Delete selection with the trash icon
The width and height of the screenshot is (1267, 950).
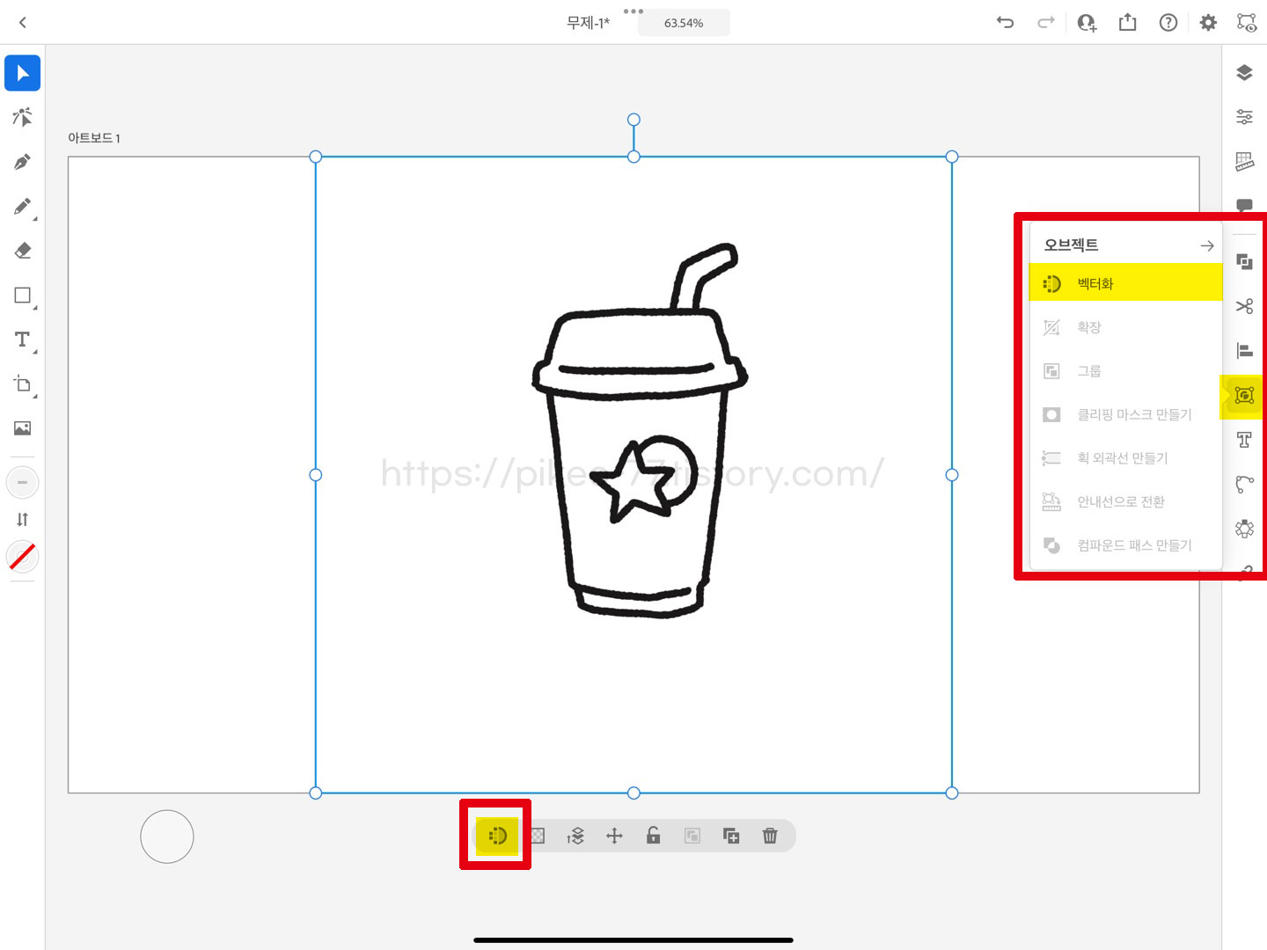pos(770,836)
